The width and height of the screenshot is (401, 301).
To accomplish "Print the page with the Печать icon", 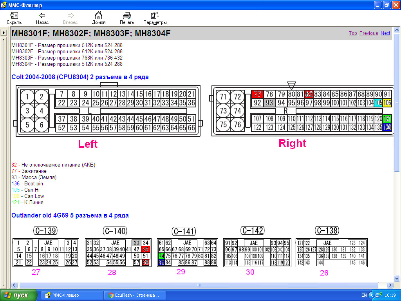I will [127, 16].
